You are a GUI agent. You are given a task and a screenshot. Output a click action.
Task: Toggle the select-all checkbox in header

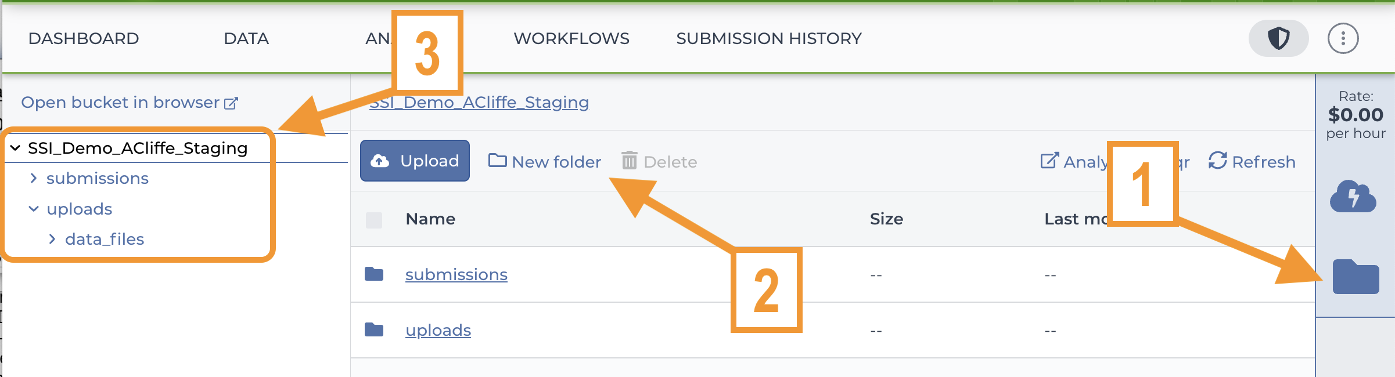tap(374, 220)
